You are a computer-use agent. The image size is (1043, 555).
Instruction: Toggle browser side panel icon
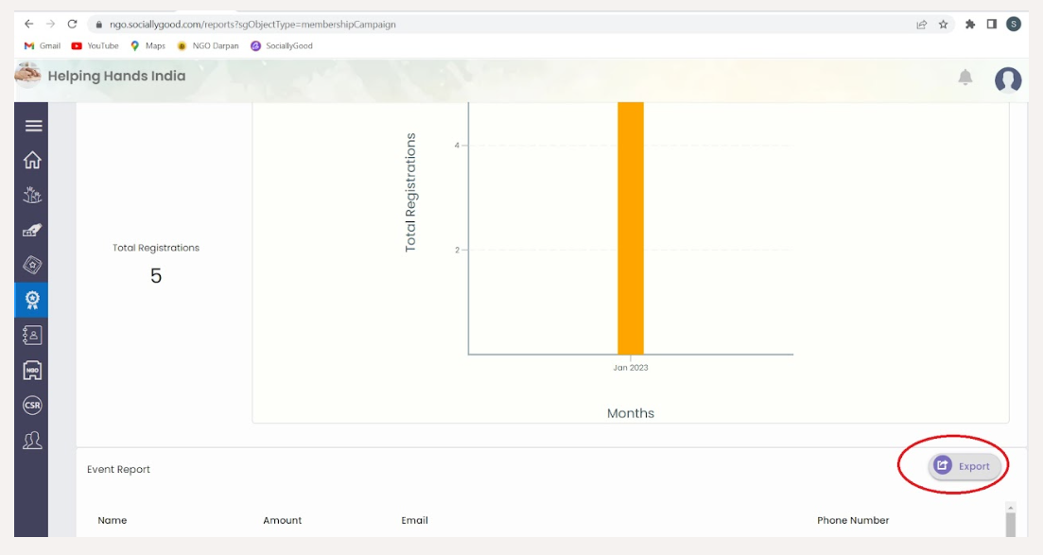pos(991,24)
